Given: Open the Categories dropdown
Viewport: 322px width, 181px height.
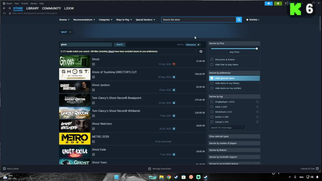Looking at the screenshot, I should point(105,20).
